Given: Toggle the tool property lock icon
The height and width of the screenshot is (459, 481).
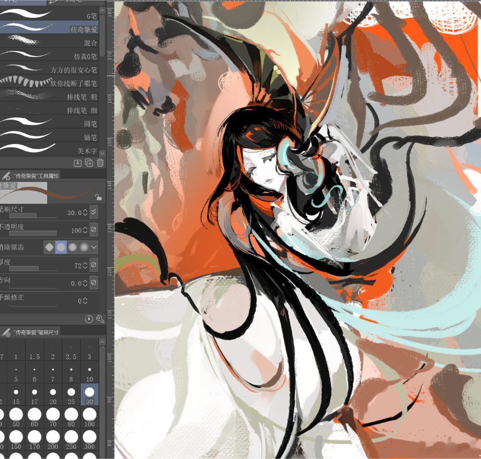Looking at the screenshot, I should pos(98,197).
